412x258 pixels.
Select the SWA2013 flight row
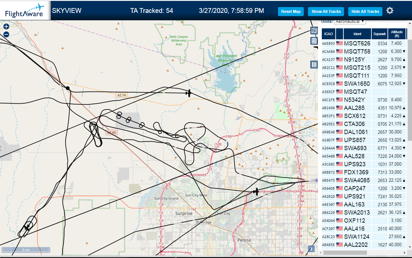(364, 212)
